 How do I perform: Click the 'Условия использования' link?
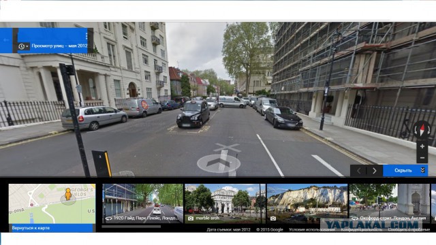[312, 230]
